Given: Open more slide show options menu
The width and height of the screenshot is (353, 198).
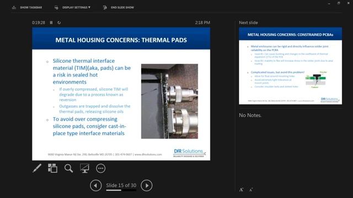Looking at the screenshot, I should coord(100,168).
